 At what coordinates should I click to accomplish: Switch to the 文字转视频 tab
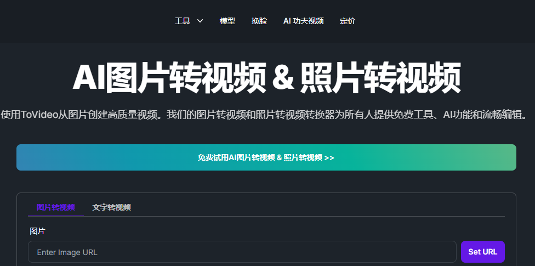coord(112,207)
